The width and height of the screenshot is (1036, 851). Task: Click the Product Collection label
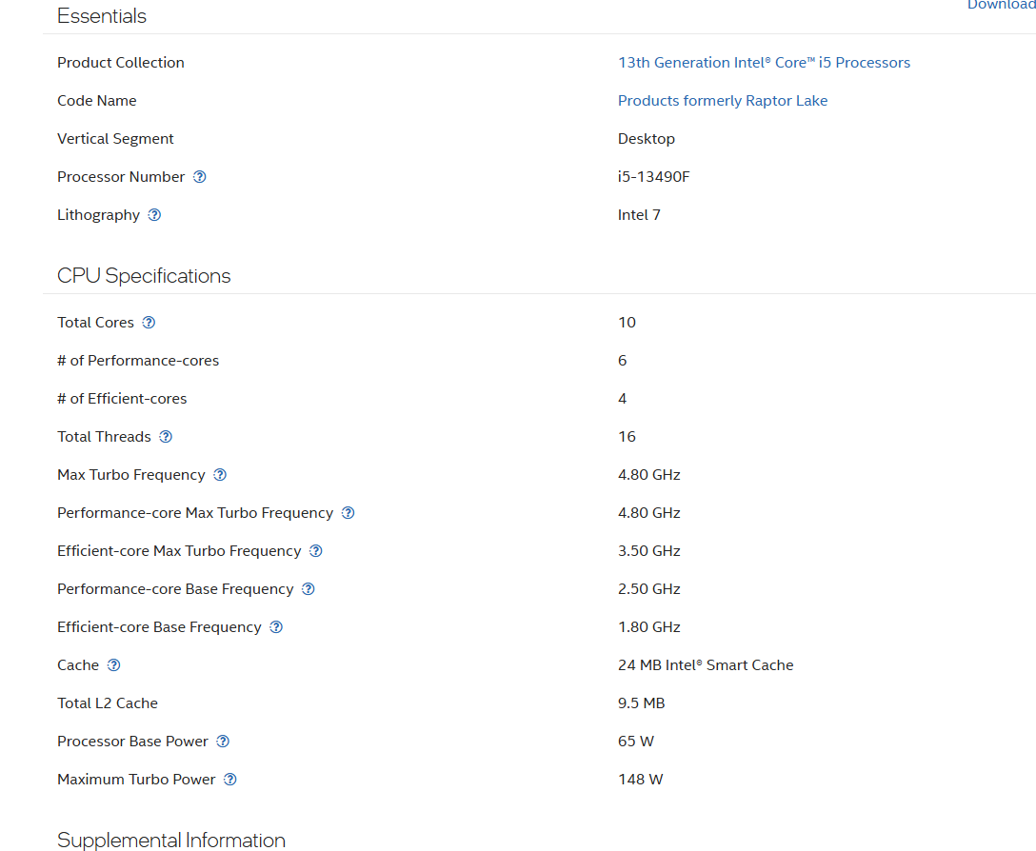[121, 63]
